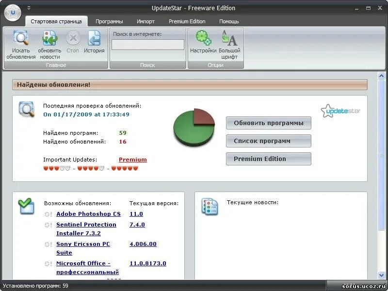Click the update icon beside Sony Ericsson PC
The height and width of the screenshot is (291, 388).
(48, 244)
